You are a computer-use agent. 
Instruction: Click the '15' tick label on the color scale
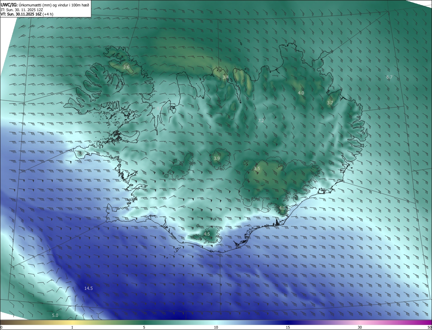[x=288, y=327]
